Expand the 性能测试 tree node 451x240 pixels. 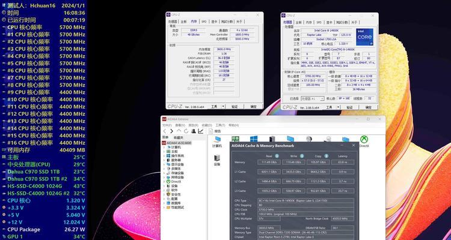(x=164, y=207)
